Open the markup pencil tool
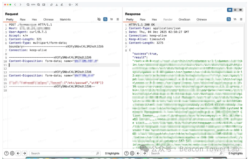 click(62, 5)
